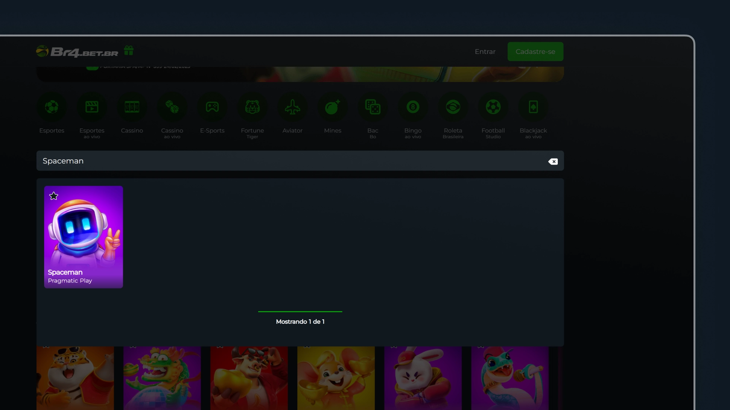Click the Br4.bet.br logo
The height and width of the screenshot is (410, 730).
click(x=78, y=52)
